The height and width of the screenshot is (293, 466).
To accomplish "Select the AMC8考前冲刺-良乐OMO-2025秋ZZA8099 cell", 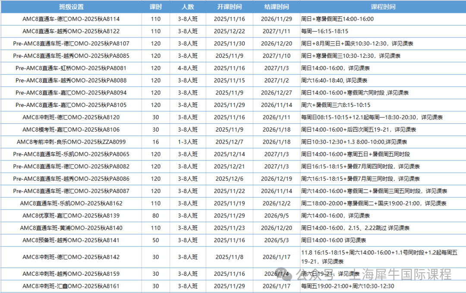I will pos(71,142).
